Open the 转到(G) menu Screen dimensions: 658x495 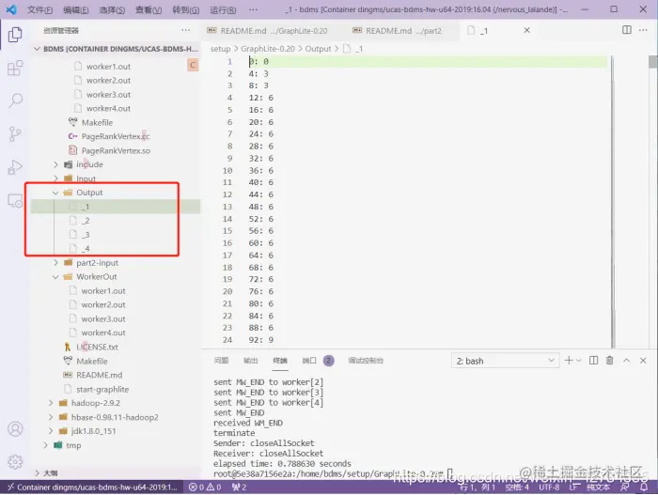coord(186,9)
